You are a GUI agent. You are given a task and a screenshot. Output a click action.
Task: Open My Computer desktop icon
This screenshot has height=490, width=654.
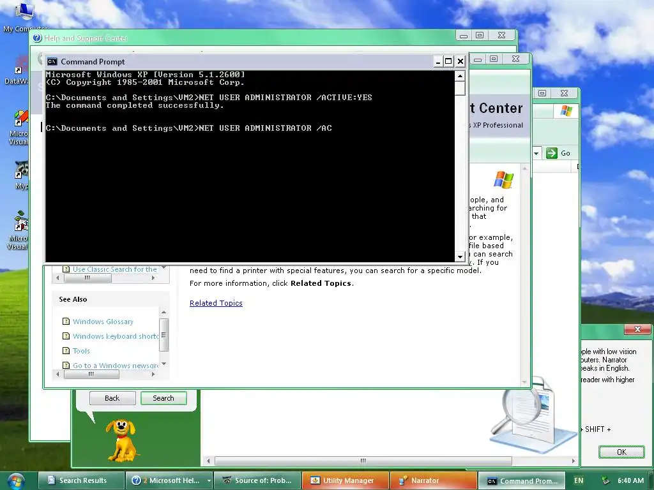(x=24, y=17)
